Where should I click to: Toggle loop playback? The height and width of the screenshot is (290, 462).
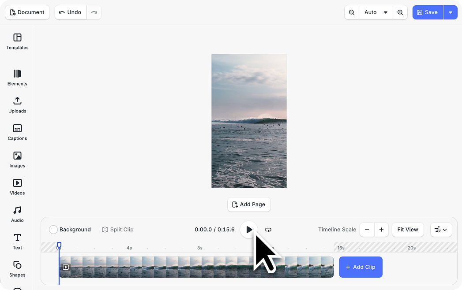[268, 230]
